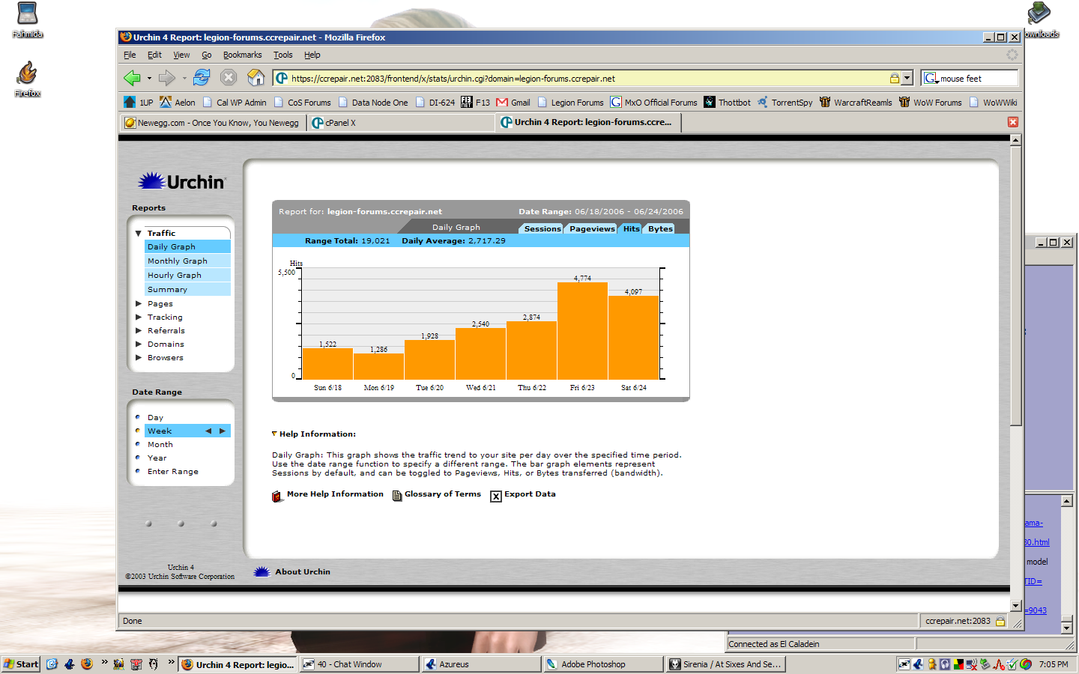Open the Firefox desktop shortcut
The image size is (1079, 674).
[x=27, y=79]
